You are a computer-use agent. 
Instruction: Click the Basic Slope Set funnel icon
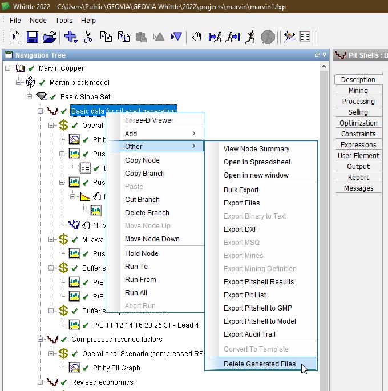[x=41, y=96]
